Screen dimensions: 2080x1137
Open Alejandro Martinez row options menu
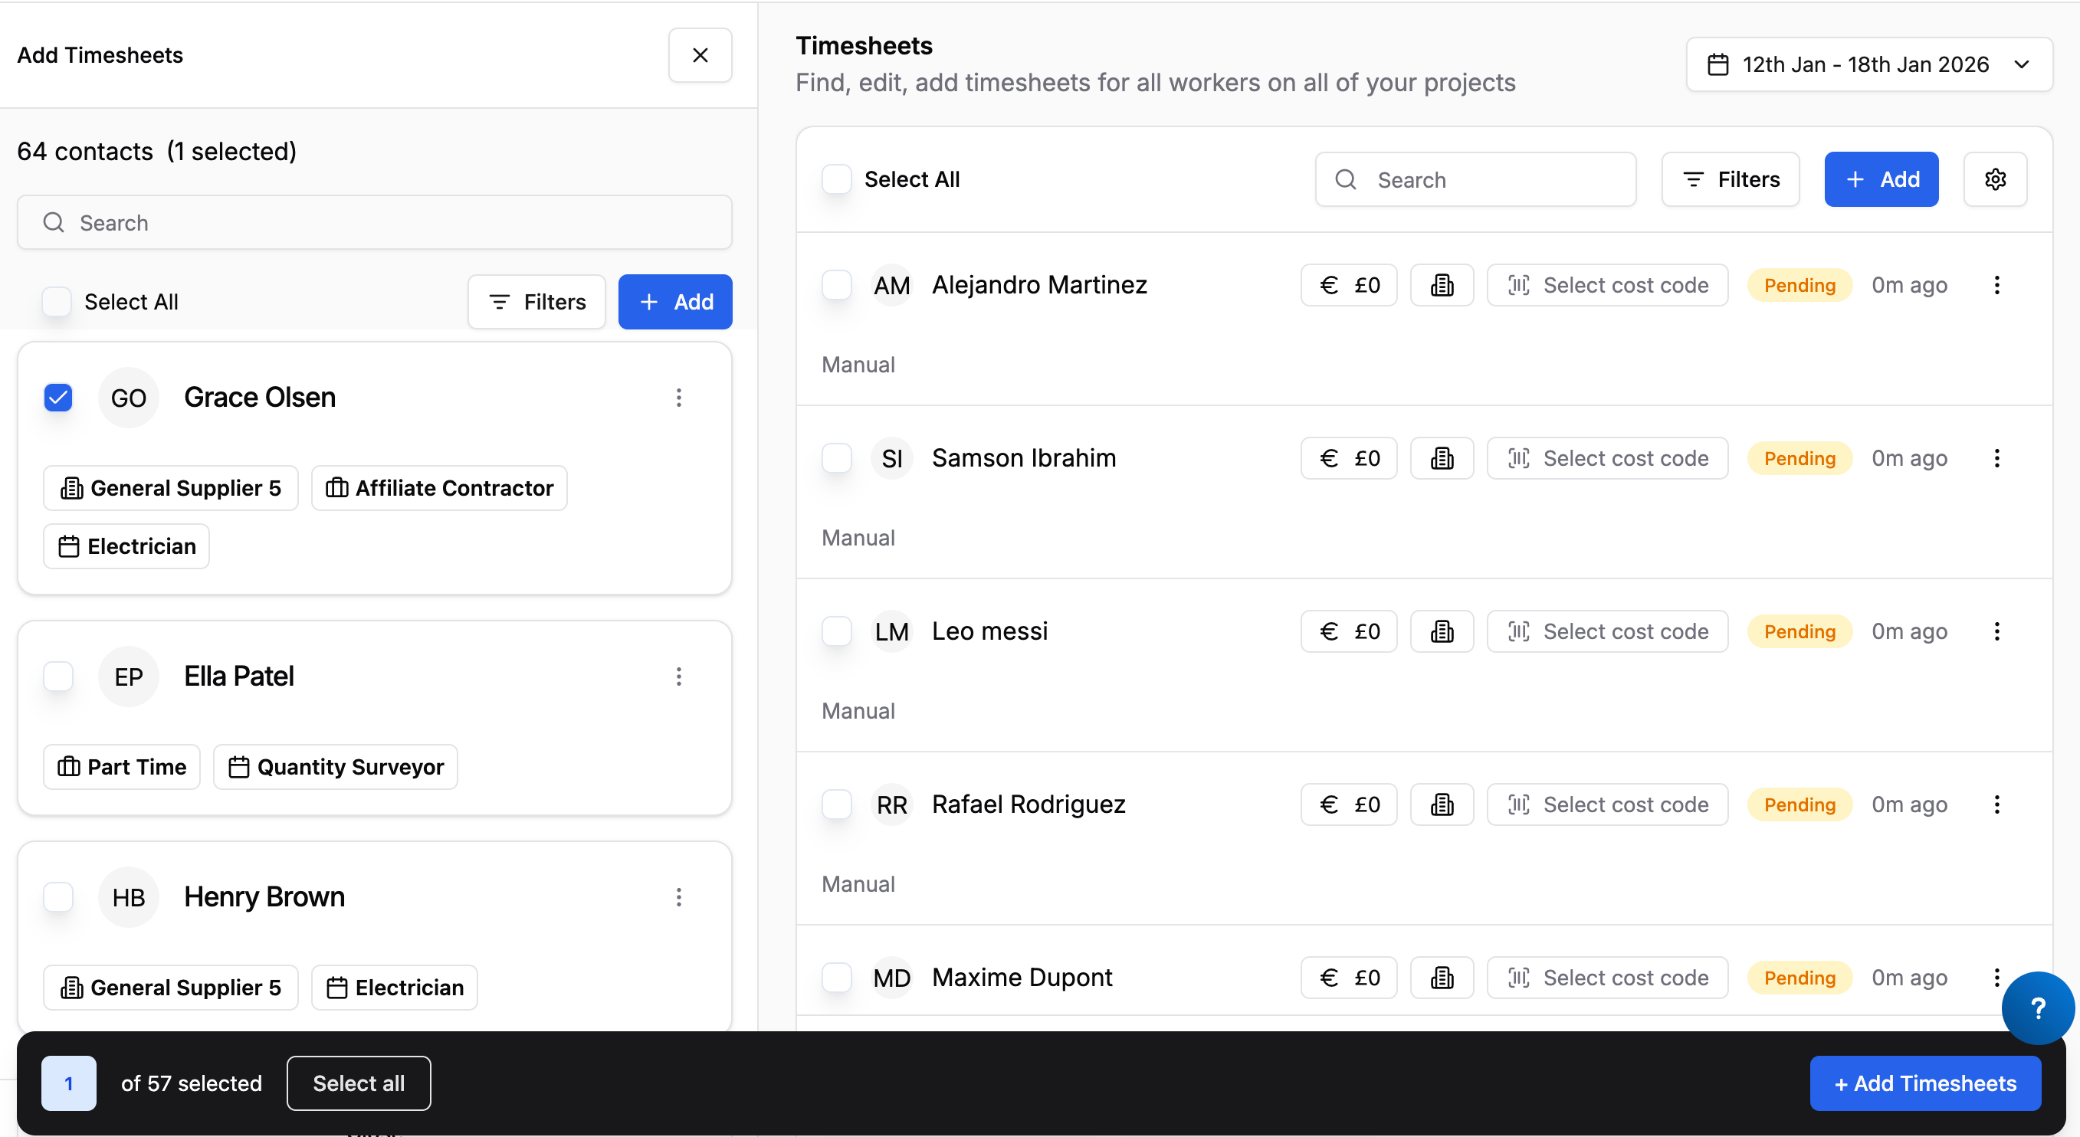(1996, 285)
